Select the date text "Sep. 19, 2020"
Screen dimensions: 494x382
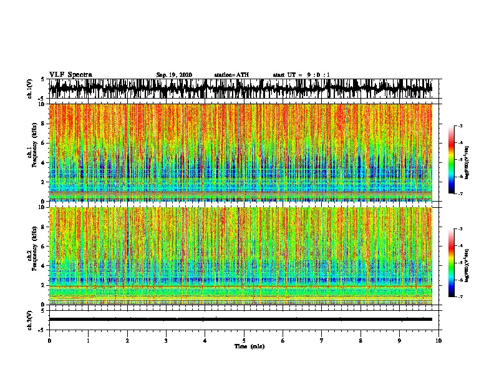[174, 75]
